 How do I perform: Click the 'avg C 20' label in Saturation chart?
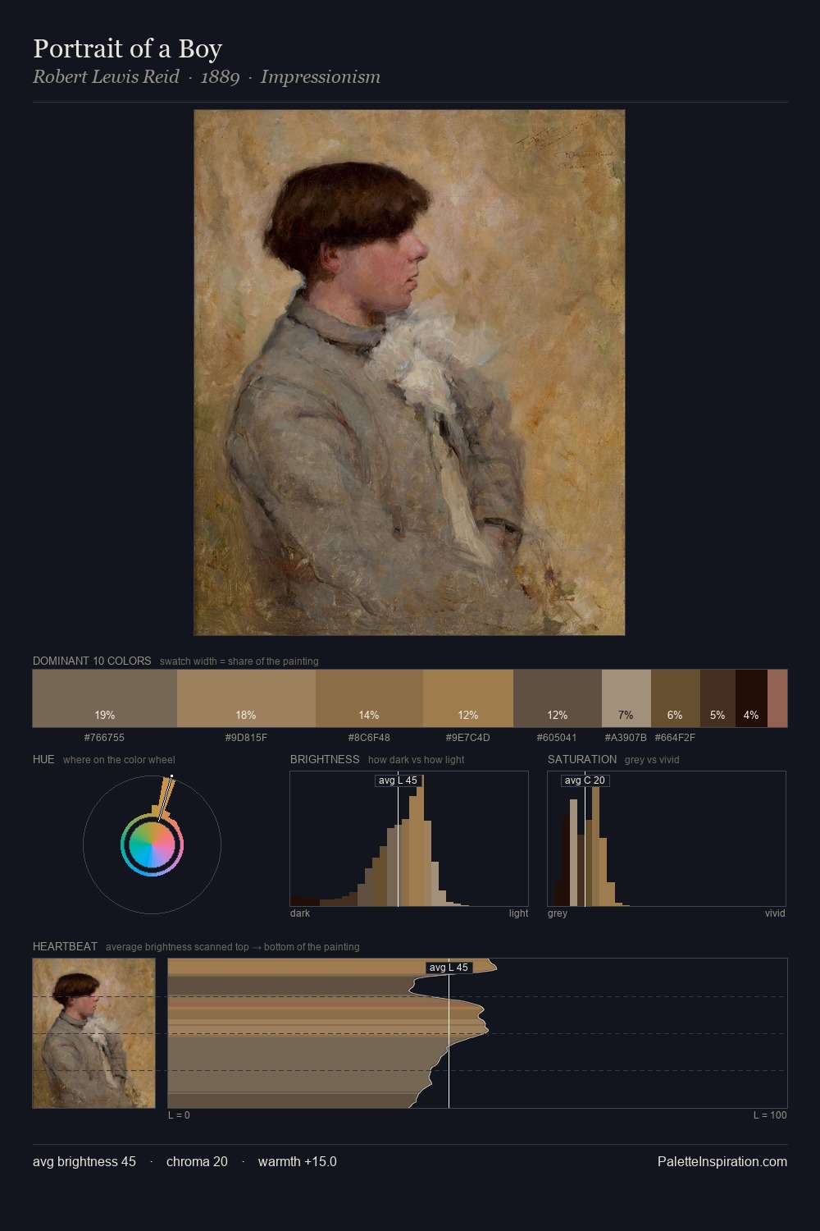(585, 780)
